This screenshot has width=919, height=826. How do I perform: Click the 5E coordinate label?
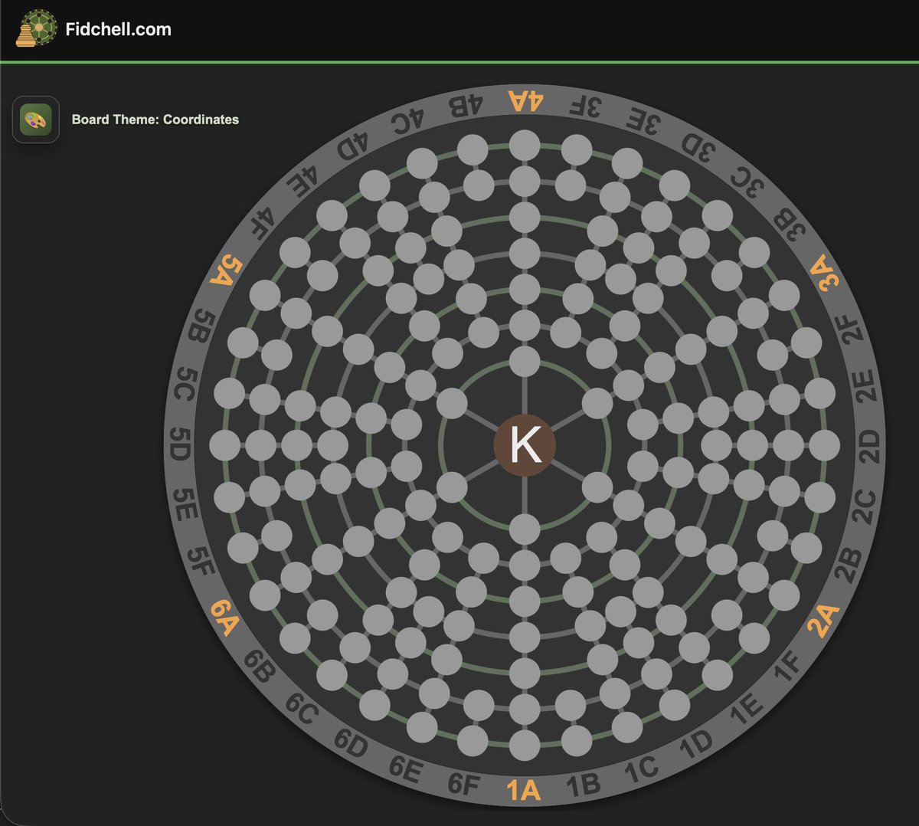point(185,504)
